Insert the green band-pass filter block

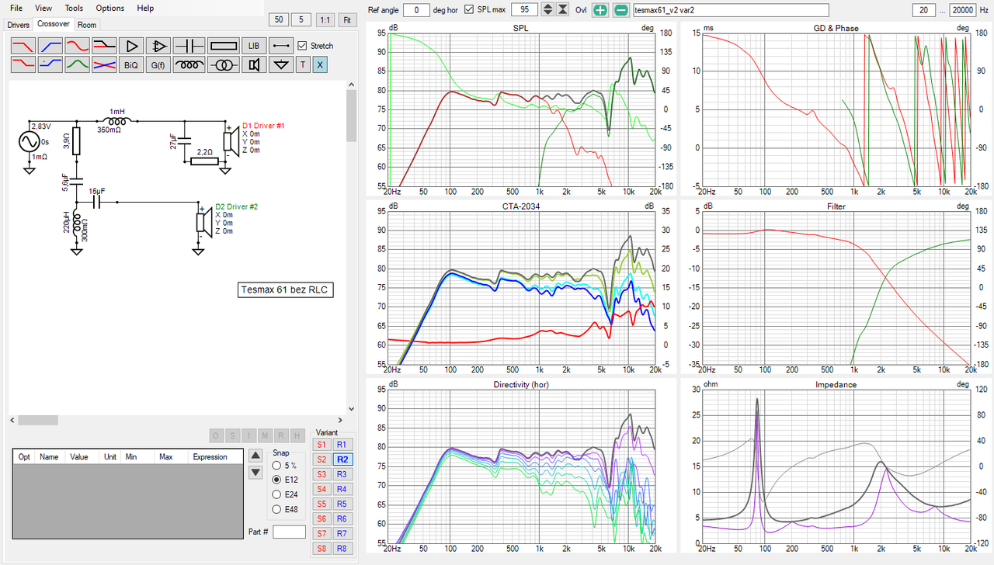pos(77,65)
